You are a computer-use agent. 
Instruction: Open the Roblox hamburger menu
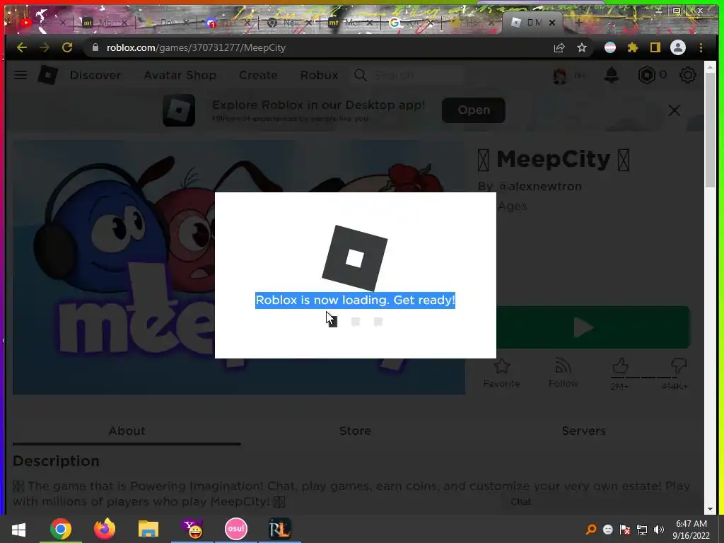tap(21, 75)
